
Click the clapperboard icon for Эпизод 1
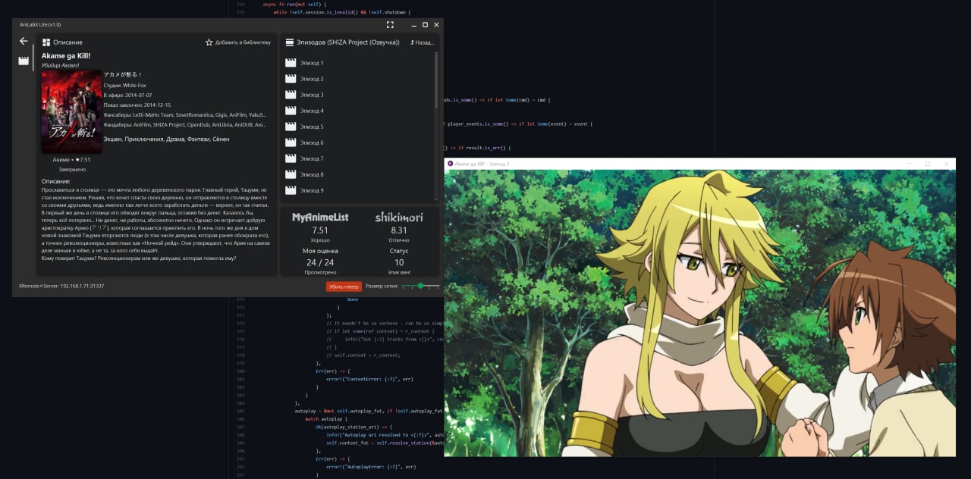[290, 63]
